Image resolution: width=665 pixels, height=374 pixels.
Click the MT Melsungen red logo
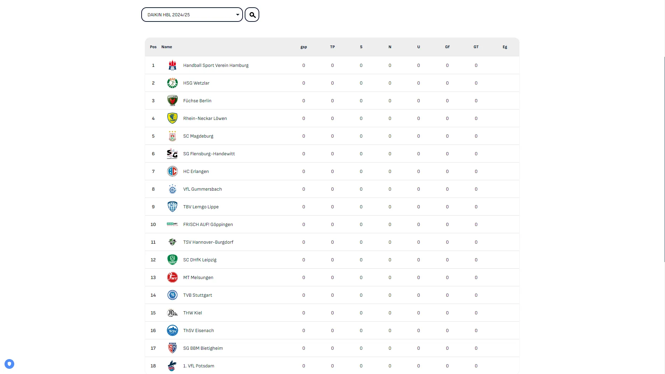coord(172,278)
